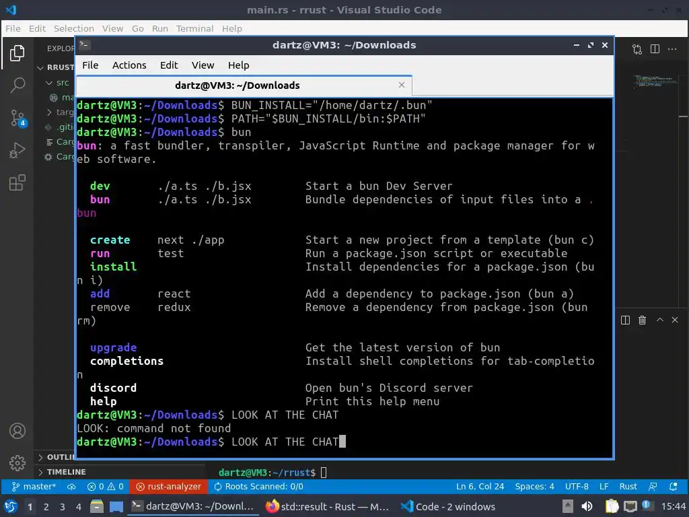689x517 pixels.
Task: Open terminal window Actions menu
Action: pos(129,65)
